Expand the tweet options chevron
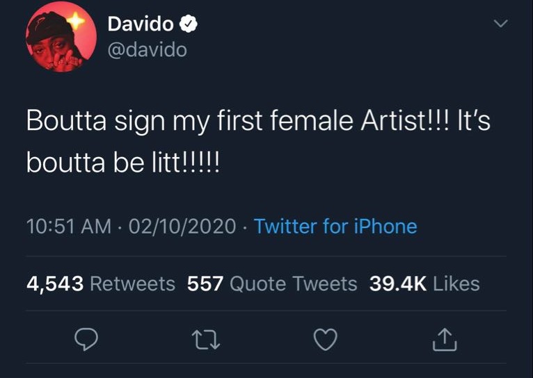The width and height of the screenshot is (533, 378). pyautogui.click(x=500, y=24)
